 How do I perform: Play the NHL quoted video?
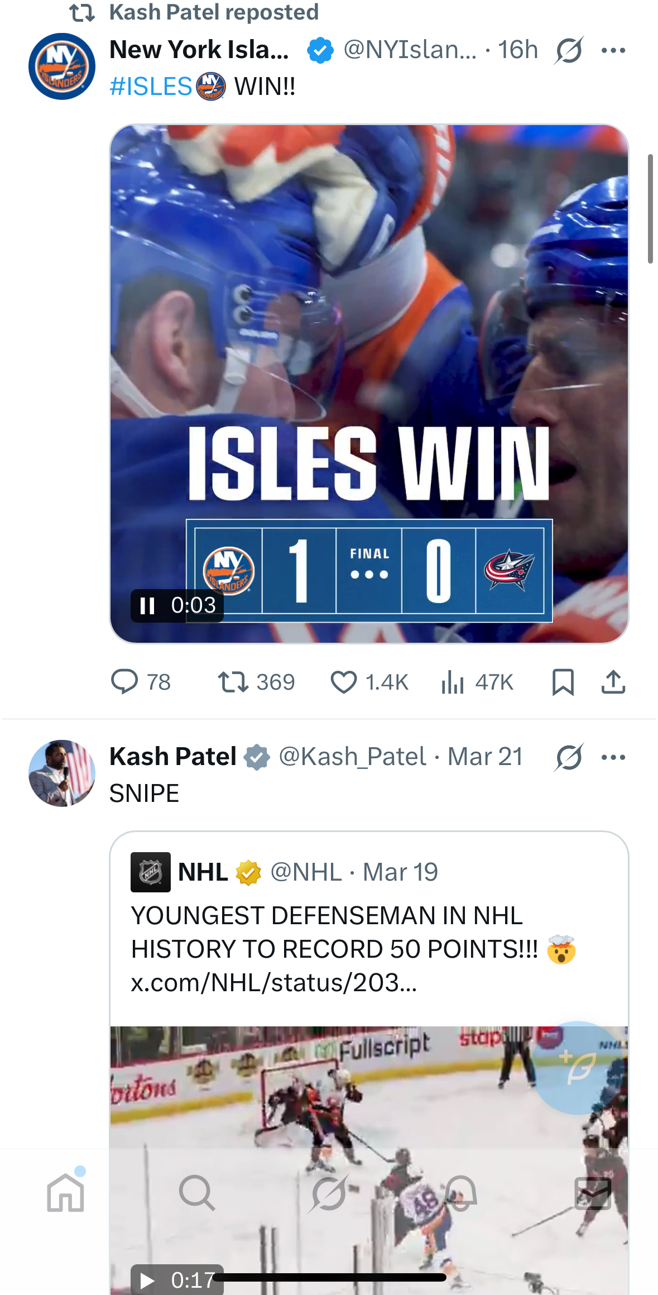tap(147, 1280)
